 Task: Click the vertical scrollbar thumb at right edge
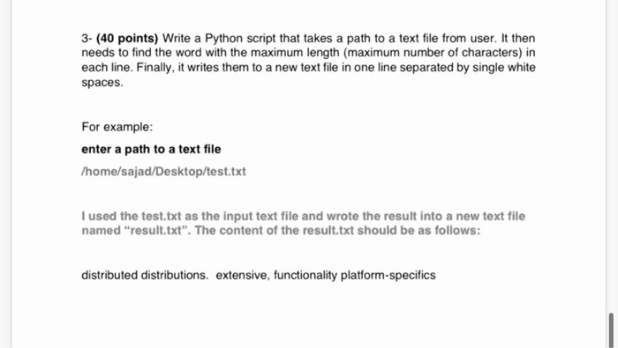(x=611, y=330)
